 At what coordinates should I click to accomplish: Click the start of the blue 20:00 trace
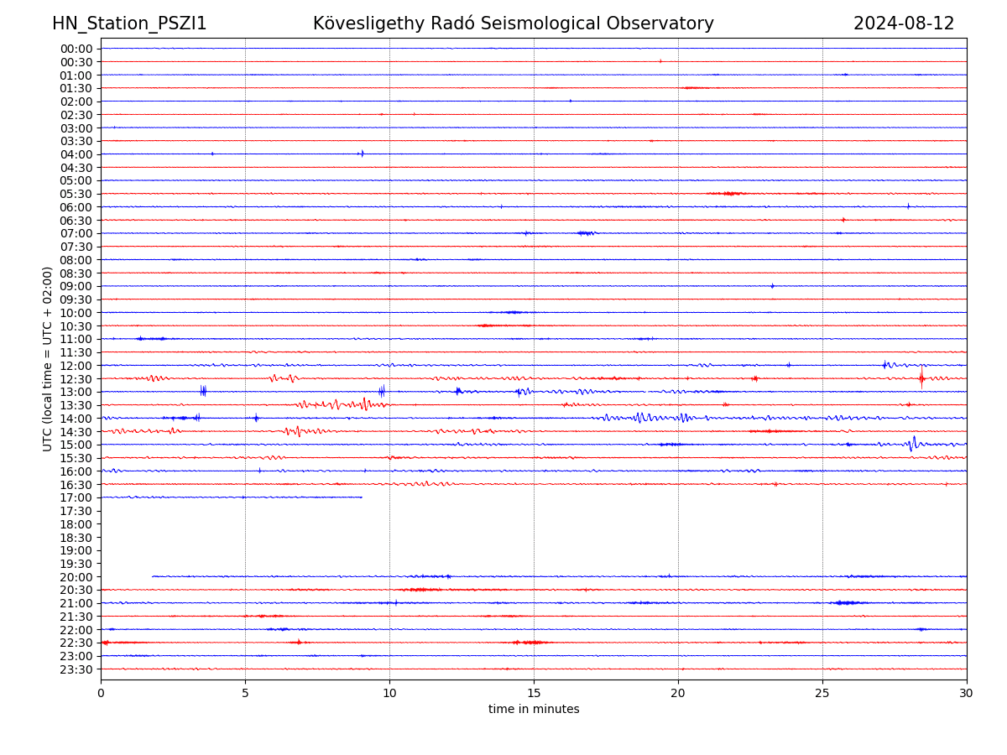click(x=153, y=576)
